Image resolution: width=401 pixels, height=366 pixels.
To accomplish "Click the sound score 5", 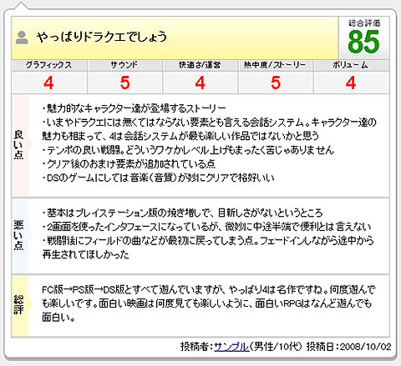I will click(124, 83).
